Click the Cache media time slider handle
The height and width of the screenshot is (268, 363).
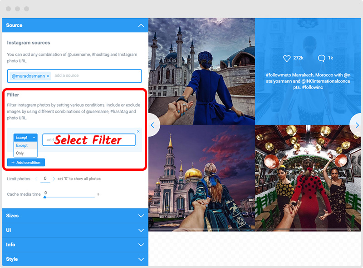pyautogui.click(x=45, y=196)
